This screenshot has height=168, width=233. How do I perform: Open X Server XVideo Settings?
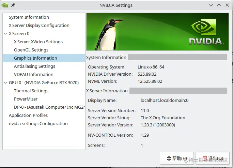[38, 42]
